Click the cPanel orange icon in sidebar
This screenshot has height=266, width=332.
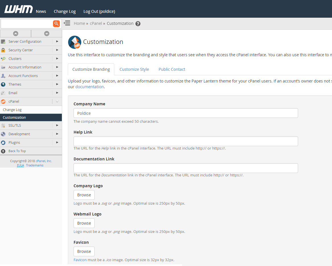(x=3, y=102)
